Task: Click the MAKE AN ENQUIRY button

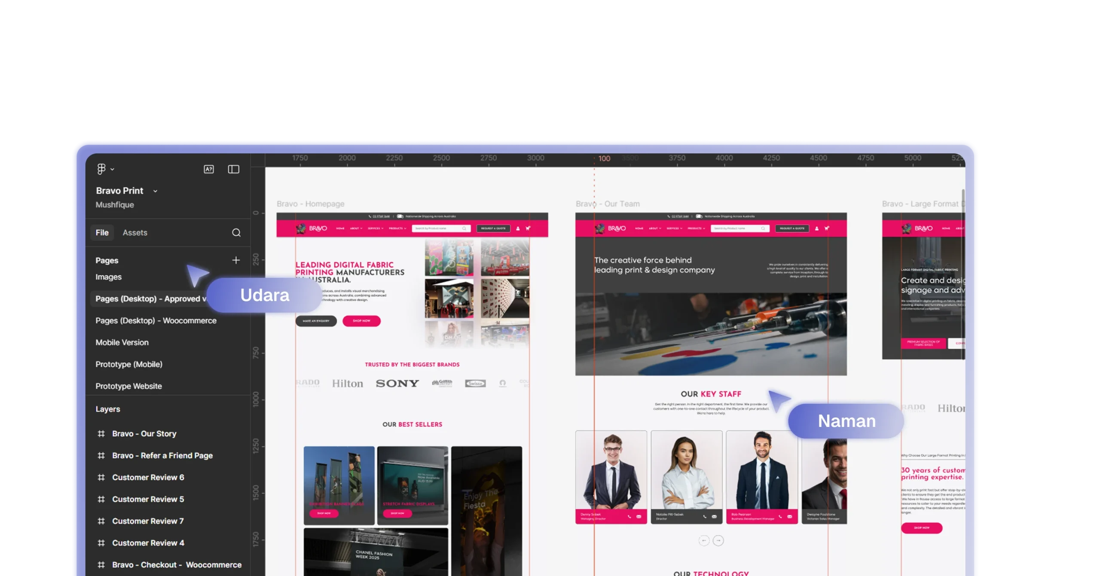Action: coord(316,321)
